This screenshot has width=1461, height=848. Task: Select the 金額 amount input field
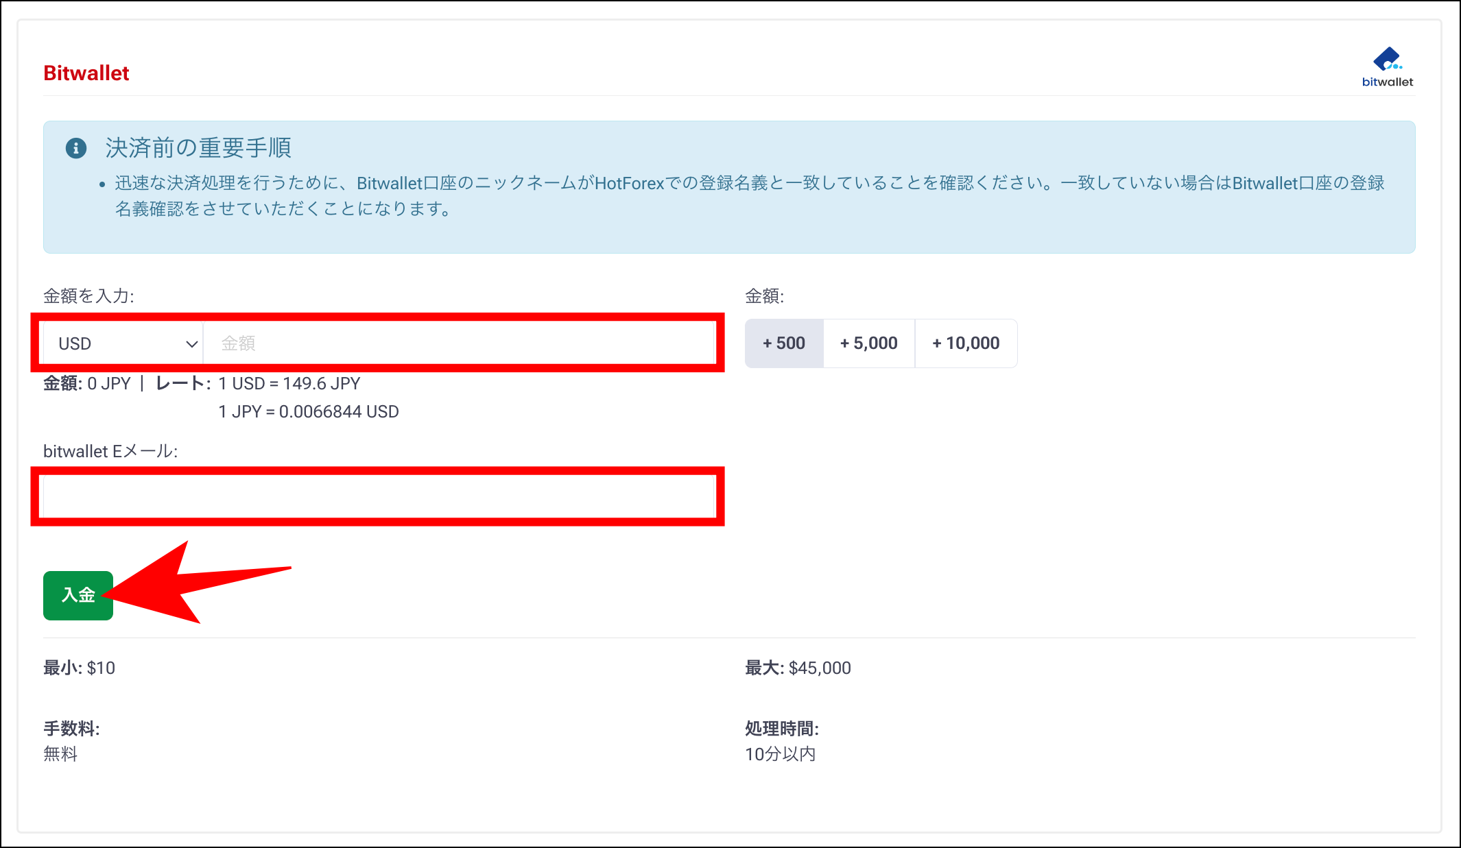click(x=460, y=343)
